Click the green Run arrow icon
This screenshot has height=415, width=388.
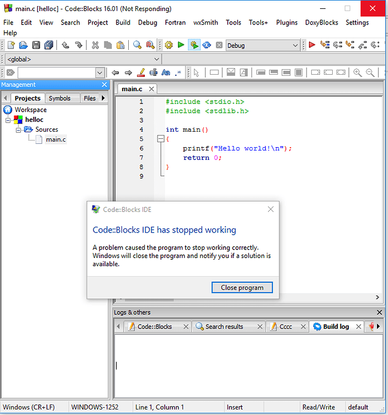point(181,45)
